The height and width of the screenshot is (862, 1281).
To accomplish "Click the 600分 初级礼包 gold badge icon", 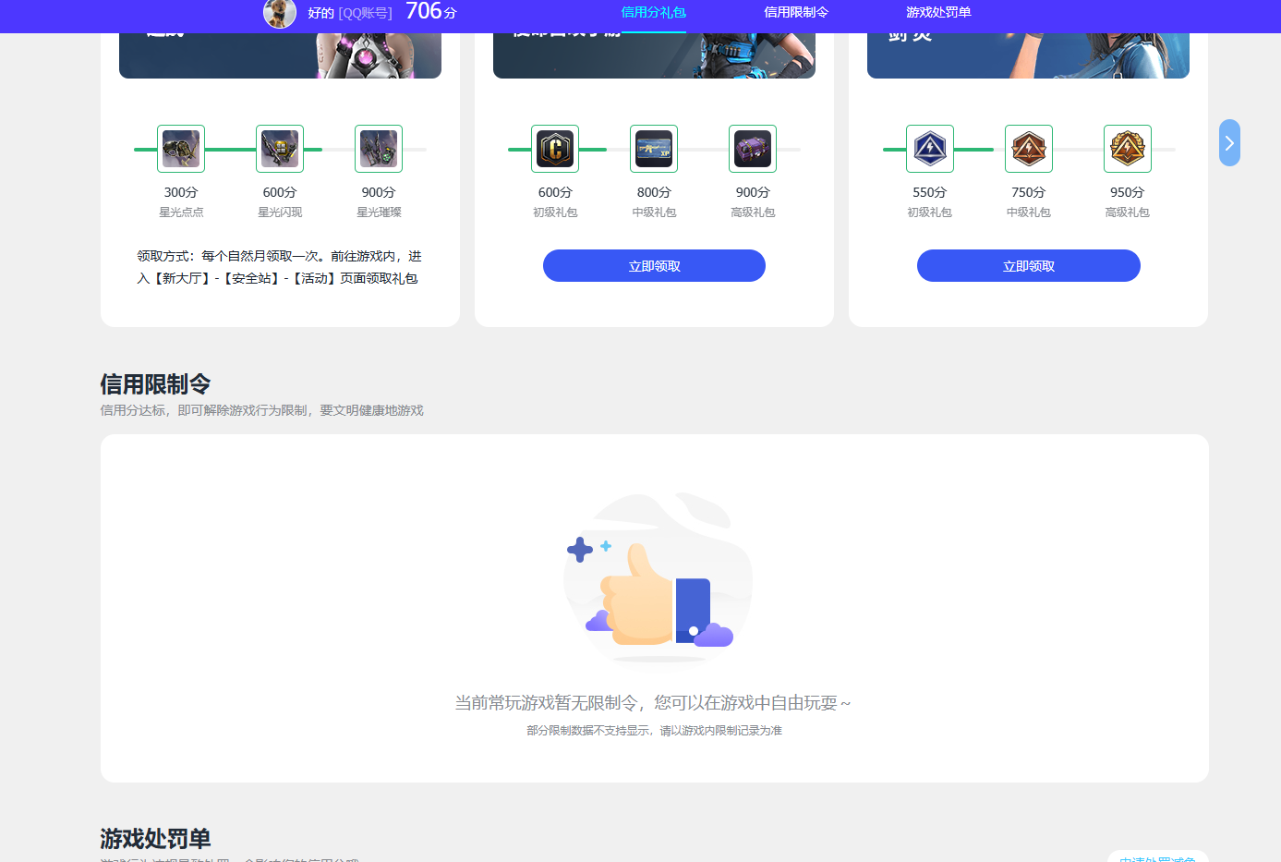I will pyautogui.click(x=555, y=149).
